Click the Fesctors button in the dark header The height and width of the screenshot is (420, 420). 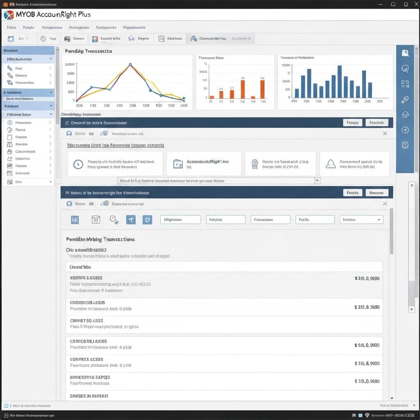[377, 122]
